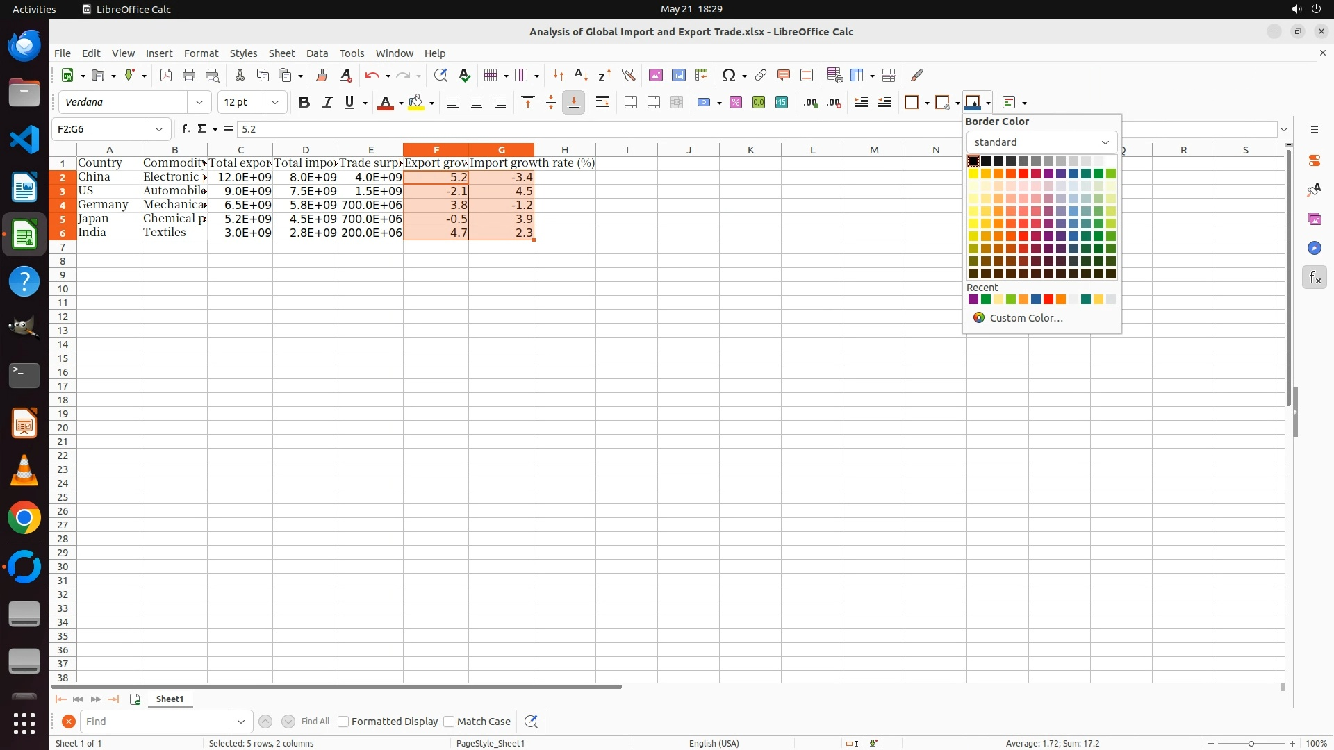Screen dimensions: 1334x750
Task: Open the Format menu
Action: (201, 53)
